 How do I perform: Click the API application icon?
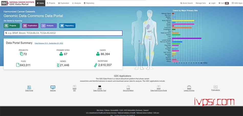(x=74, y=87)
